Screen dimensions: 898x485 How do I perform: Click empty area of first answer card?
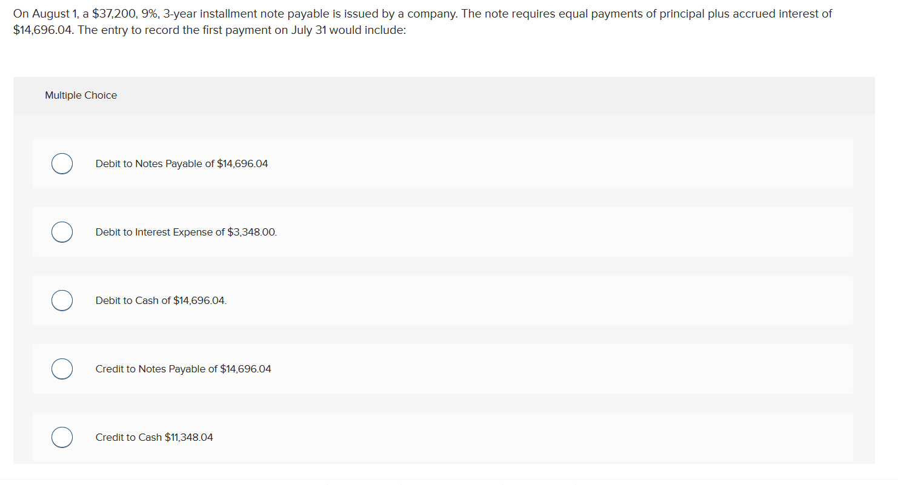[x=545, y=163]
